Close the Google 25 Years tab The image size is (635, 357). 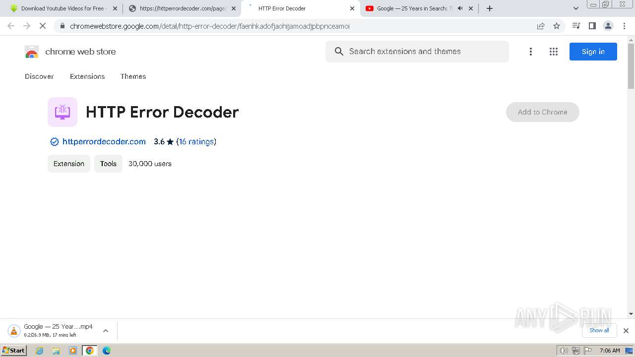tap(471, 8)
